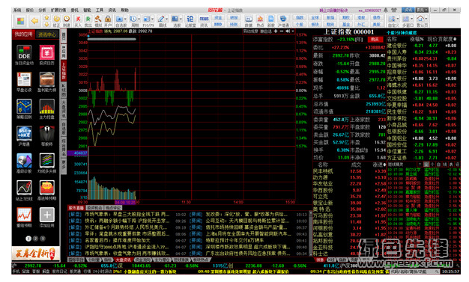The image size is (469, 282).
Task: Expand the 周期 period dropdown arrow
Action: 139,19
